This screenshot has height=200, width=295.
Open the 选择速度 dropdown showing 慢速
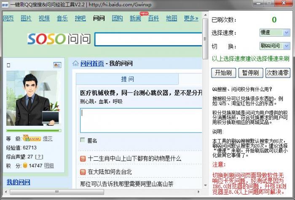pyautogui.click(x=275, y=32)
